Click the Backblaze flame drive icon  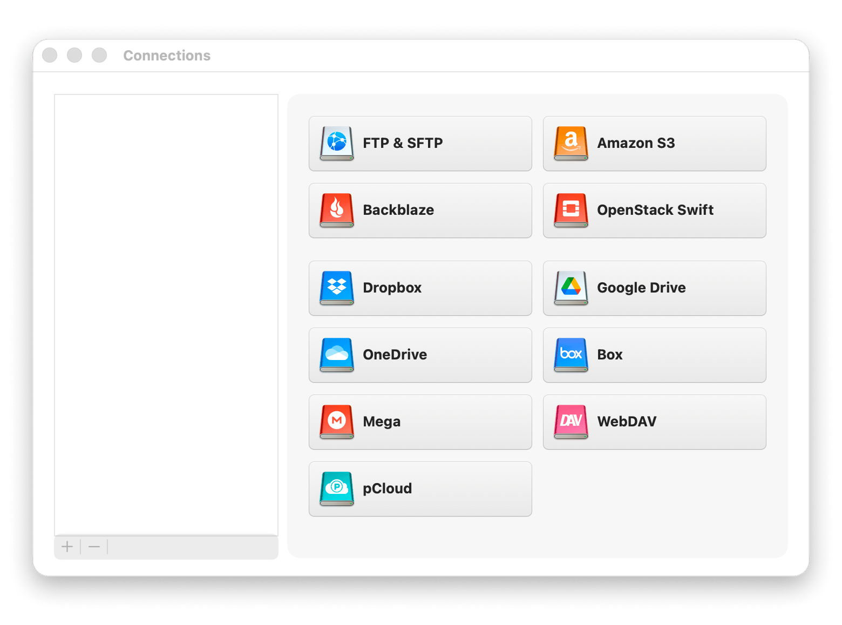[337, 210]
